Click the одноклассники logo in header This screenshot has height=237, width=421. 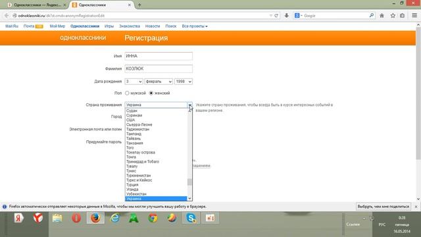click(x=83, y=38)
